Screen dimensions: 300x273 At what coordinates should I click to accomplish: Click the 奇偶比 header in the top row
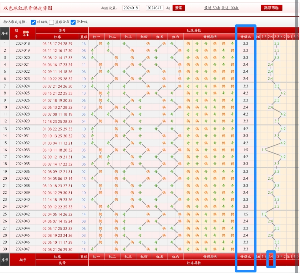click(246, 37)
